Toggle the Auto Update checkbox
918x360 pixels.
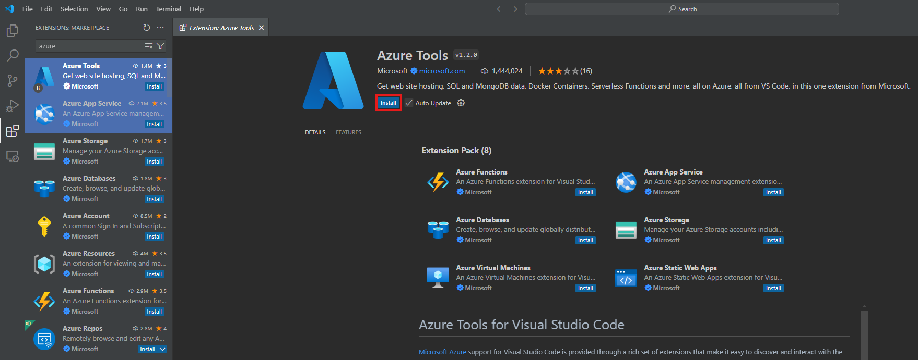409,103
